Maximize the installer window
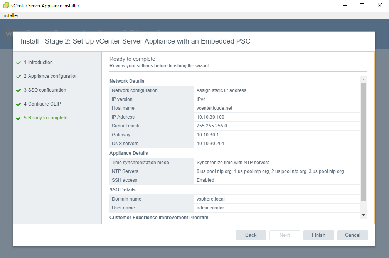Screen dimensions: 389x258 pyautogui.click(x=362, y=5)
